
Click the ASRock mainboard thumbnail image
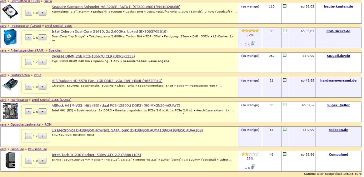click(10, 111)
